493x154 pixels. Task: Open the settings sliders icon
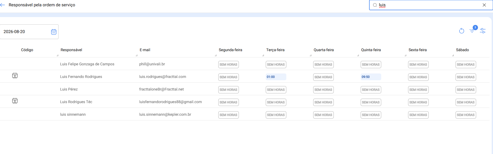pyautogui.click(x=483, y=31)
